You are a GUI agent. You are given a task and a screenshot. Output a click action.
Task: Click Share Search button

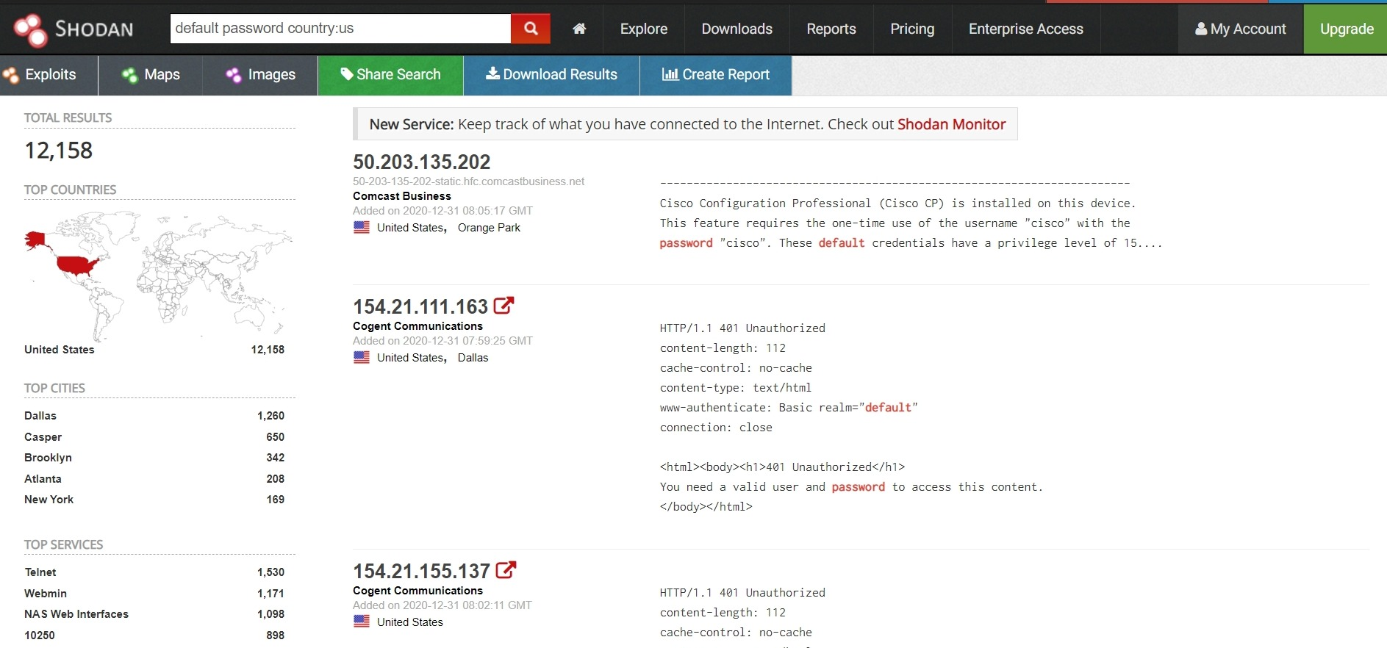(x=390, y=75)
